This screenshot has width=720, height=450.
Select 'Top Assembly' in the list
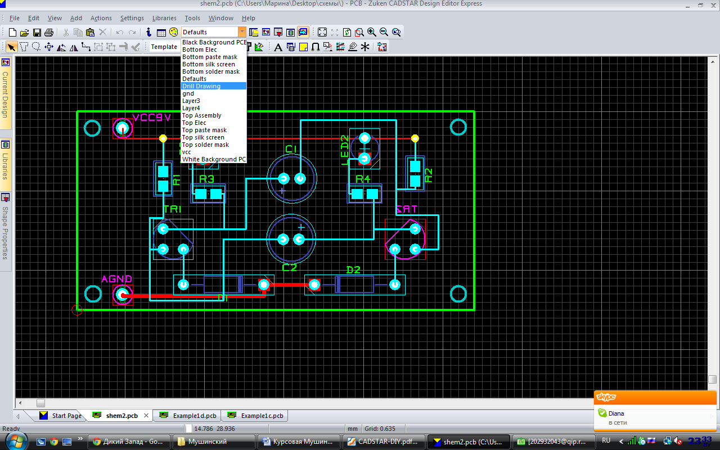(x=214, y=115)
